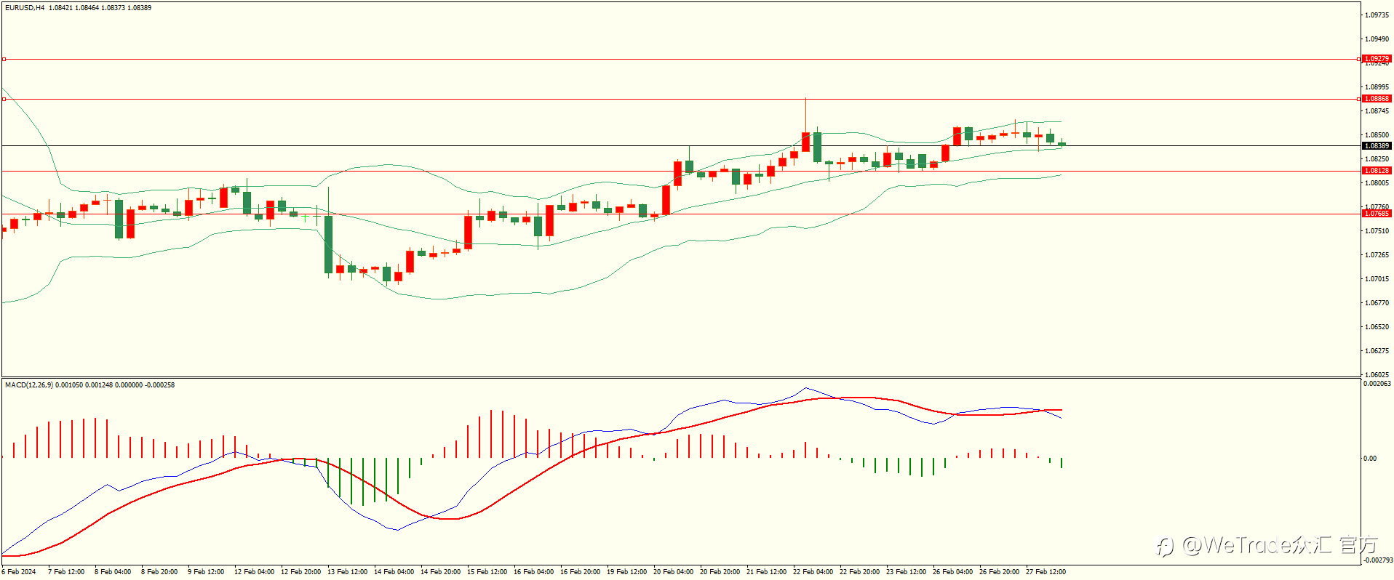This screenshot has height=580, width=1394.
Task: Select the 22 Feb 04:00 time axis label
Action: [x=813, y=571]
